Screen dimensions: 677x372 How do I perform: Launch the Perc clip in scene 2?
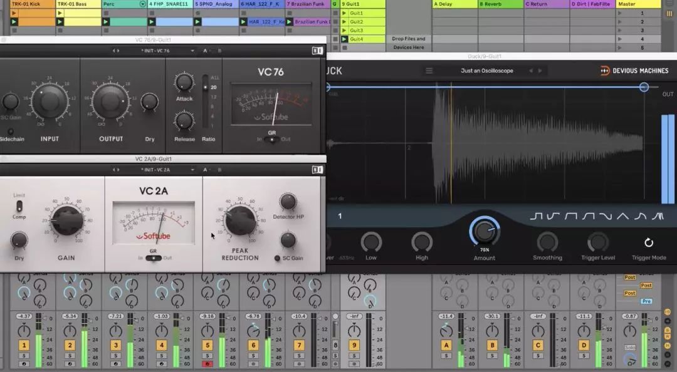point(106,21)
